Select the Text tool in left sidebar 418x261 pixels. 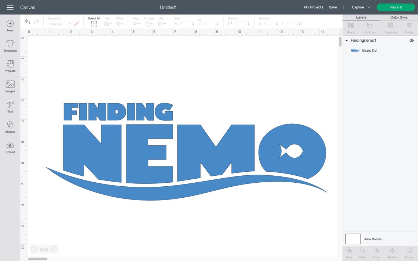click(10, 106)
